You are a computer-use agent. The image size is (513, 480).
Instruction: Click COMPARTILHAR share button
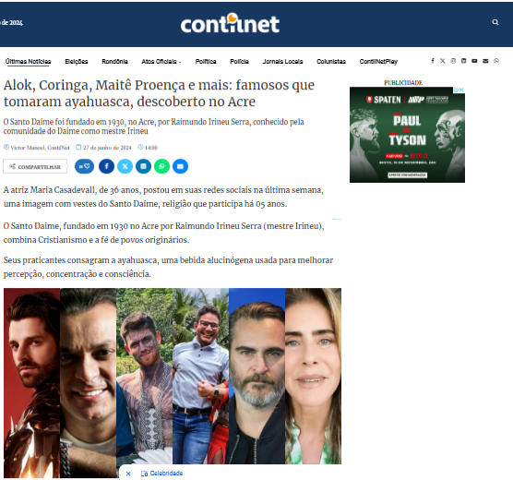(35, 167)
